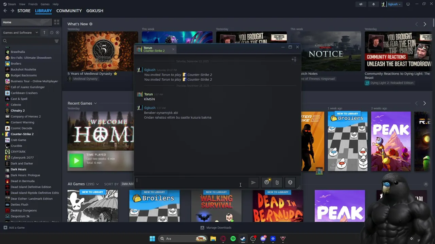435x244 pixels.
Task: Toggle the ready-to-play filter icon
Action: (x=57, y=33)
